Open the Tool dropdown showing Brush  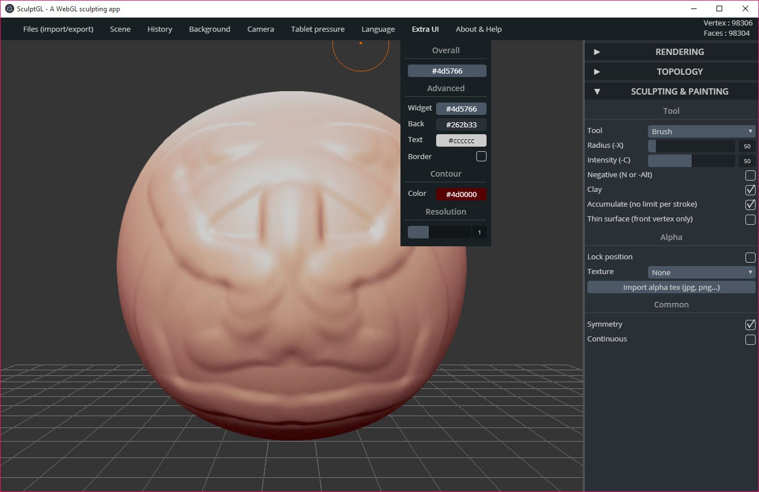[701, 131]
